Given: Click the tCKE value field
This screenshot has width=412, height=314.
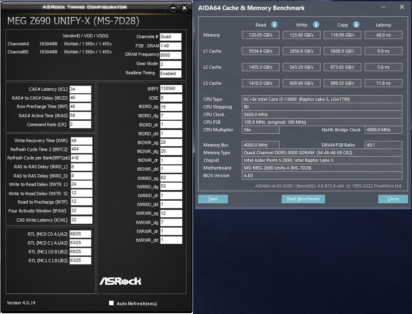Looking at the screenshot, I should [x=171, y=98].
